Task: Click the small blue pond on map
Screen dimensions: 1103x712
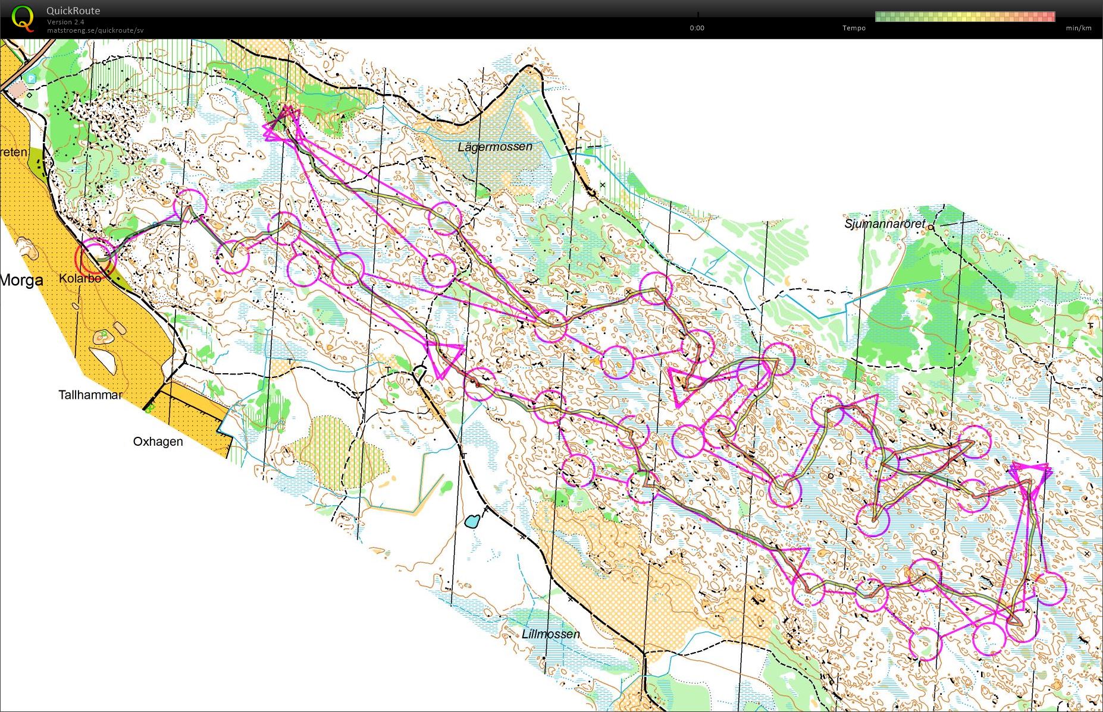Action: coord(472,522)
